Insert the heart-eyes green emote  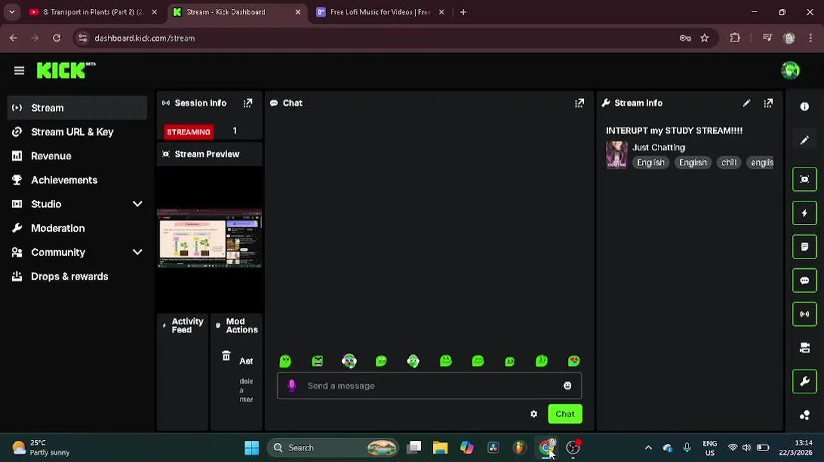(x=574, y=361)
